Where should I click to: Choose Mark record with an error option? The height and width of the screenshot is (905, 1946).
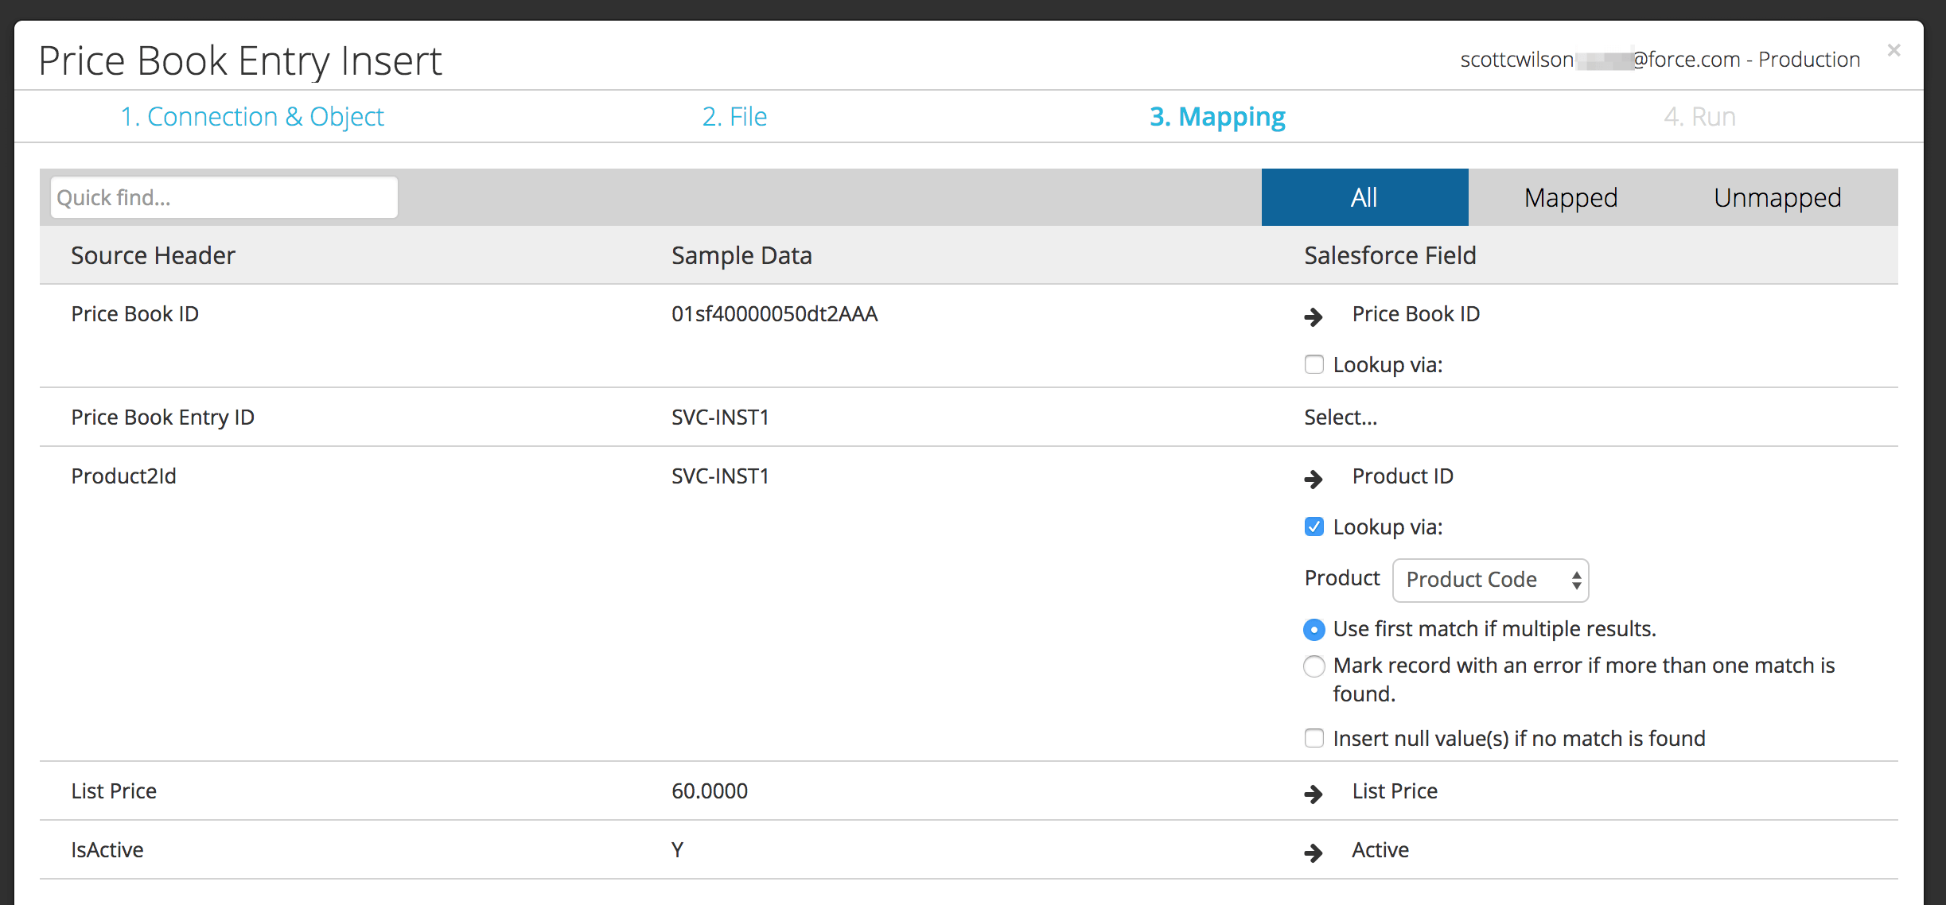(x=1314, y=666)
